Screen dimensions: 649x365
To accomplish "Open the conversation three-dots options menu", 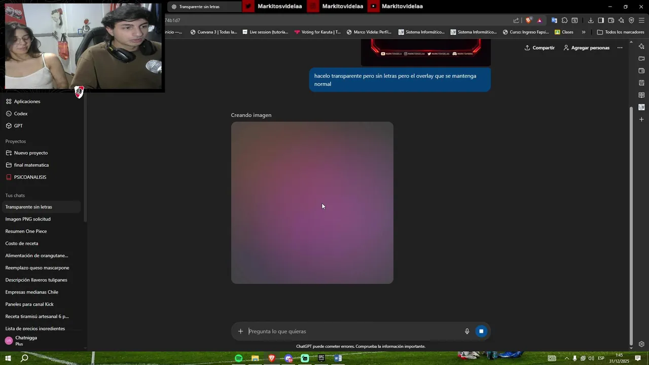I will (620, 48).
